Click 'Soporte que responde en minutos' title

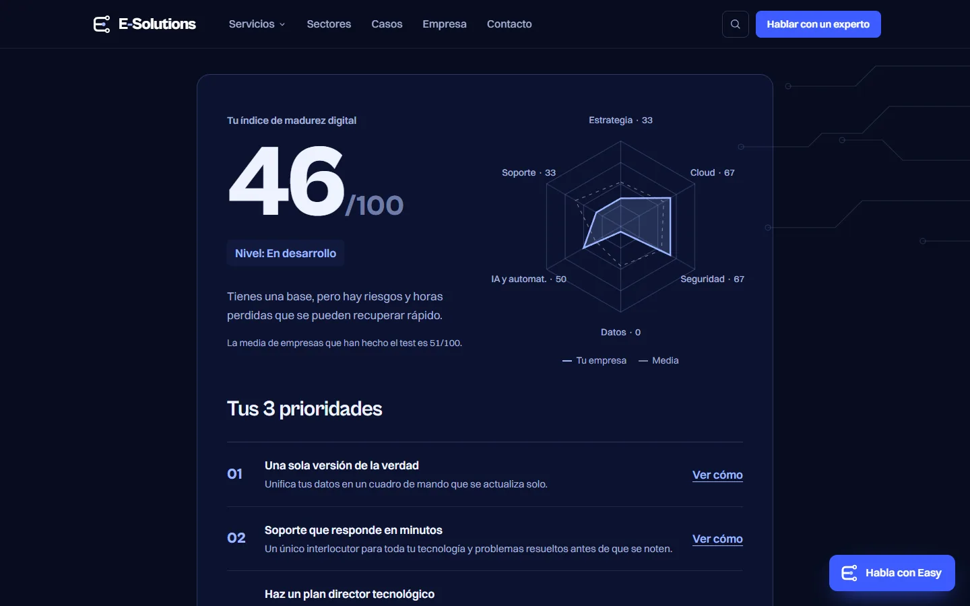[354, 530]
